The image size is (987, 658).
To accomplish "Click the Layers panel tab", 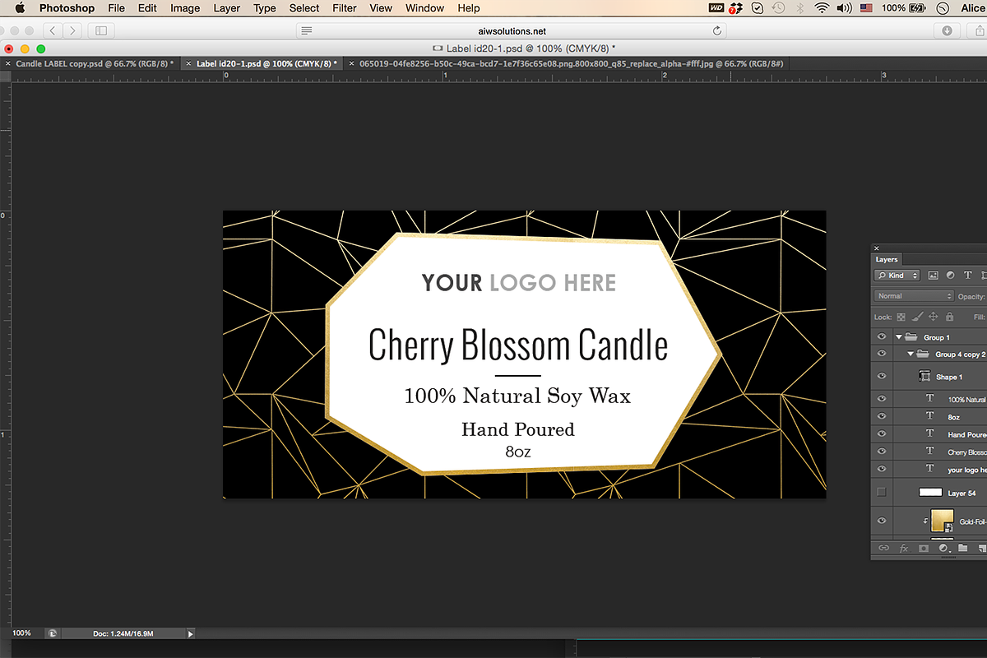I will (887, 259).
